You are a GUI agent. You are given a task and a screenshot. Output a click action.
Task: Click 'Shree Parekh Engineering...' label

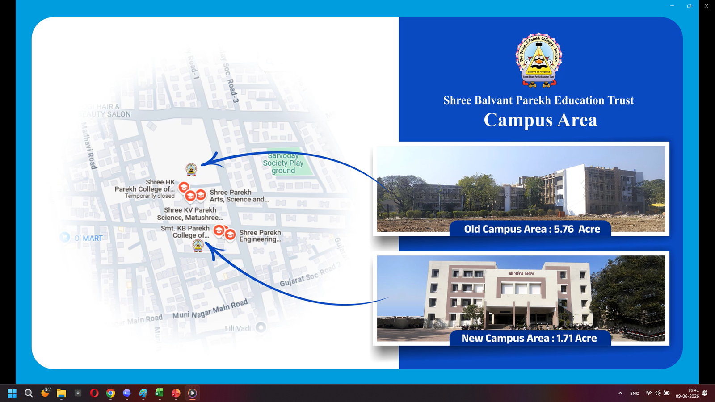260,236
